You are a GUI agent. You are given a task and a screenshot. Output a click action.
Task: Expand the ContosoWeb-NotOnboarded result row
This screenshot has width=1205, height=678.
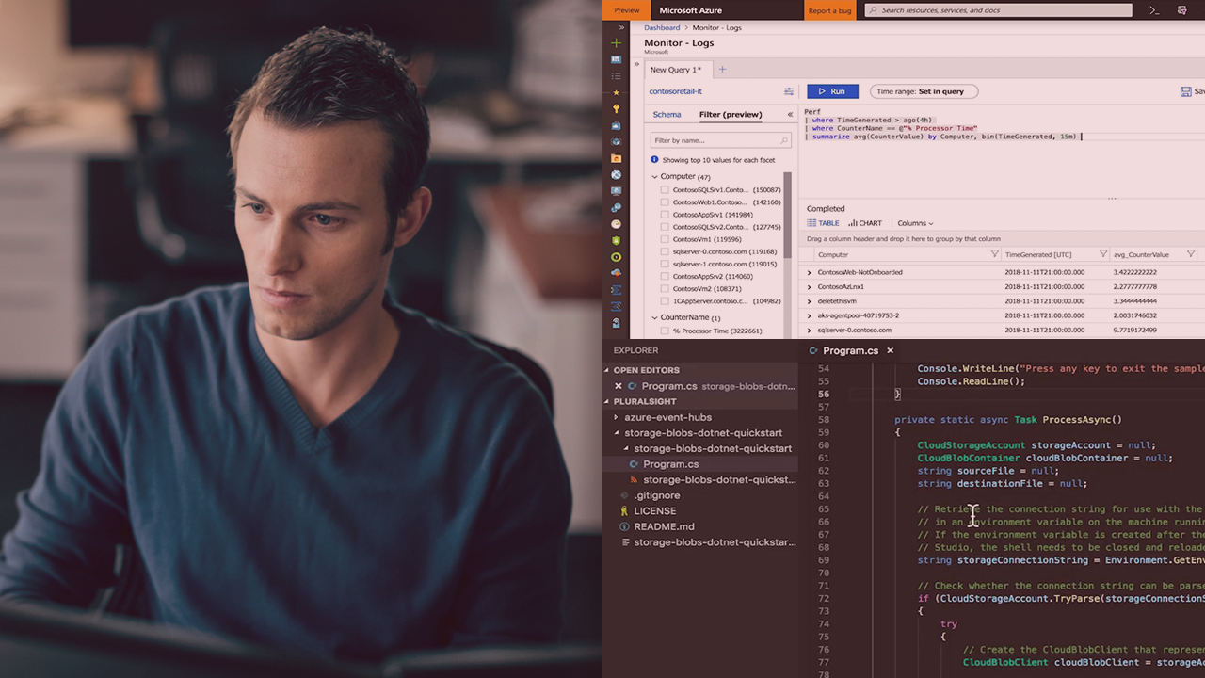809,273
